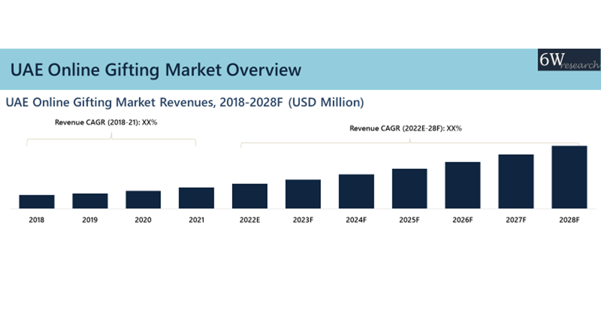Select the 2022E axis label
The image size is (601, 314).
pyautogui.click(x=249, y=220)
